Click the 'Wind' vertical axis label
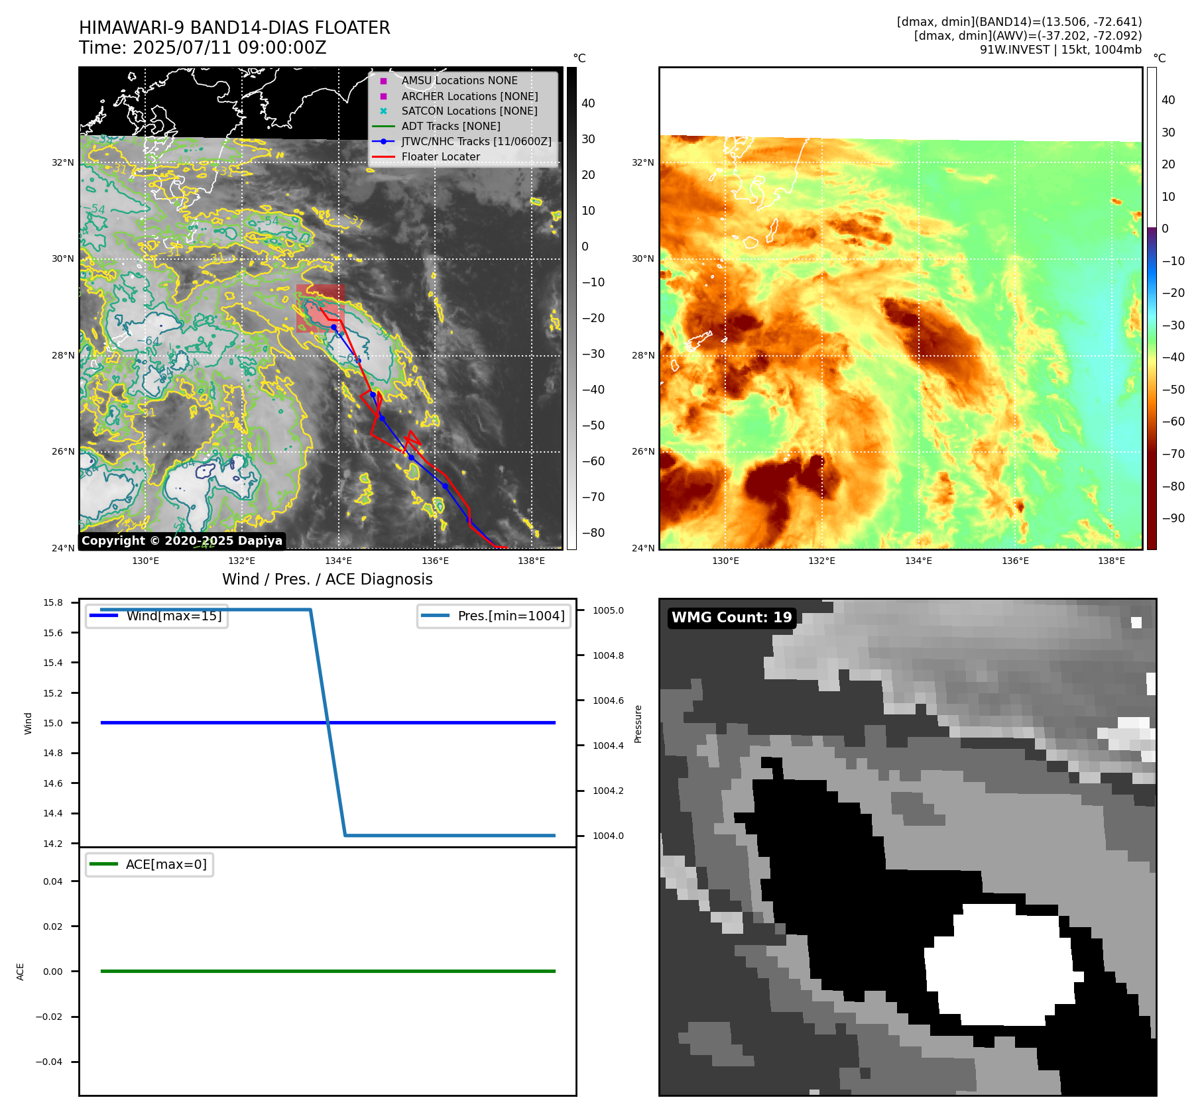Screen dimensions: 1202x1120 28,723
